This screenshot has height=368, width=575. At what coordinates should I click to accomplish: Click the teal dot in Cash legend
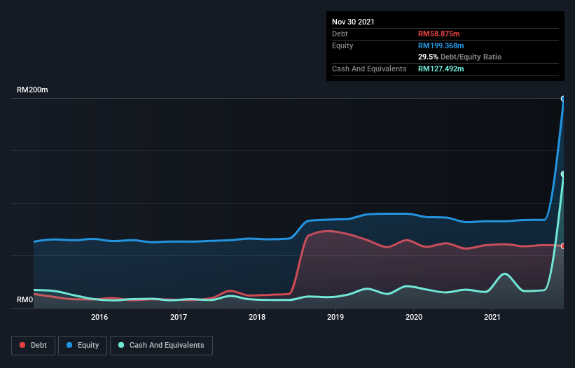pos(121,345)
